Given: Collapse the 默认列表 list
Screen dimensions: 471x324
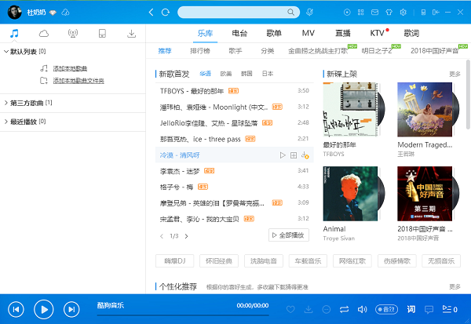Looking at the screenshot, I should (x=5, y=52).
